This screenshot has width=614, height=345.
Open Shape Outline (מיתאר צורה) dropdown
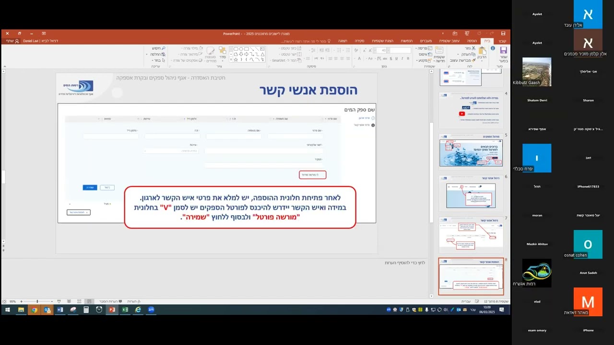click(190, 54)
